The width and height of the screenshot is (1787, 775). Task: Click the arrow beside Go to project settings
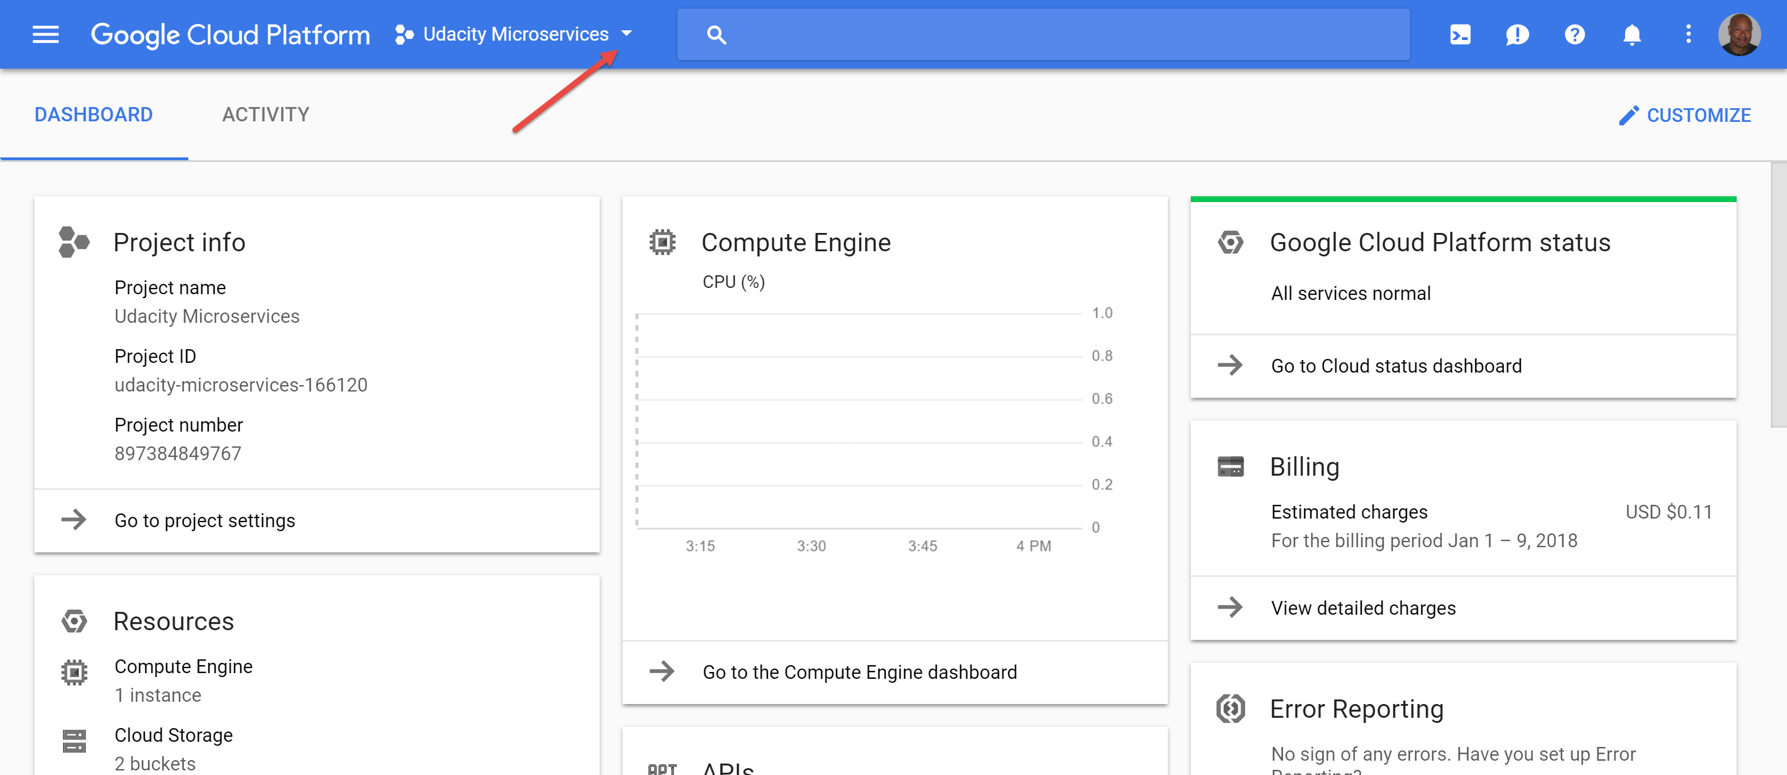click(74, 520)
